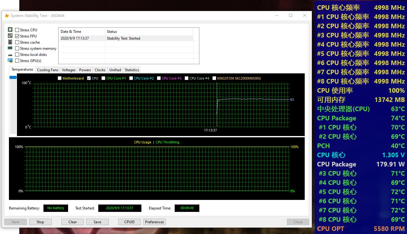Click the Stress cache chip icon
The image size is (407, 234).
[x=10, y=42]
